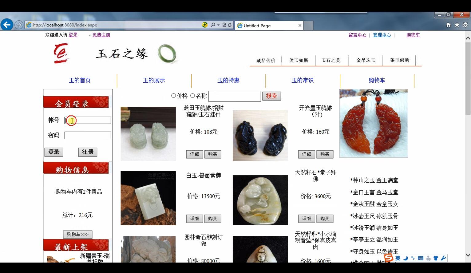Image resolution: width=471 pixels, height=273 pixels.
Task: Open the 管理中心 link
Action: point(382,35)
